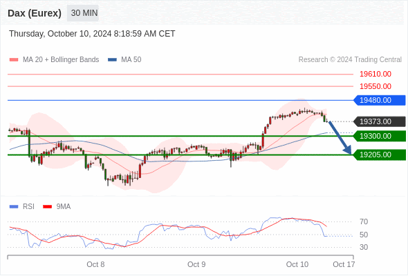Click the MA 50 legend label
408x276 pixels.
[x=131, y=60]
